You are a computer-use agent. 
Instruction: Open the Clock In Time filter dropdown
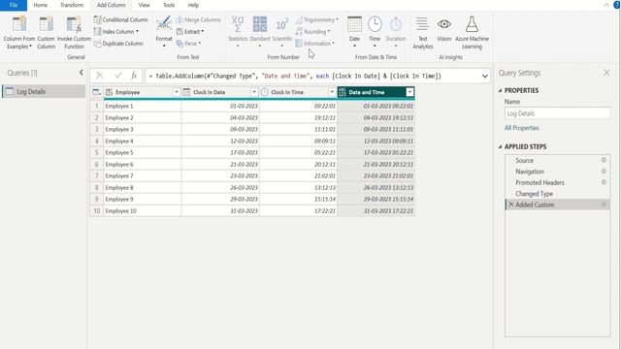point(332,92)
